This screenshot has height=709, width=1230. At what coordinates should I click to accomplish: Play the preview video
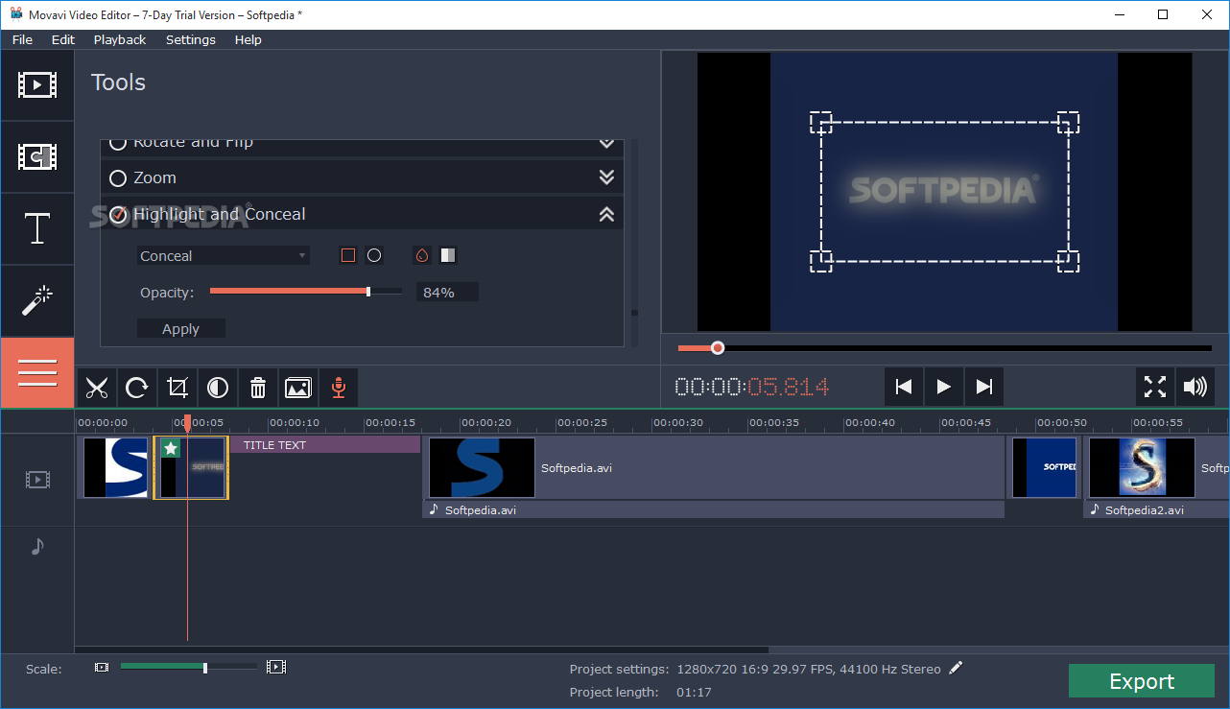(943, 387)
